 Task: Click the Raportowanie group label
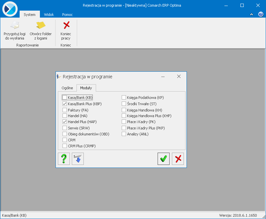coord(28,45)
